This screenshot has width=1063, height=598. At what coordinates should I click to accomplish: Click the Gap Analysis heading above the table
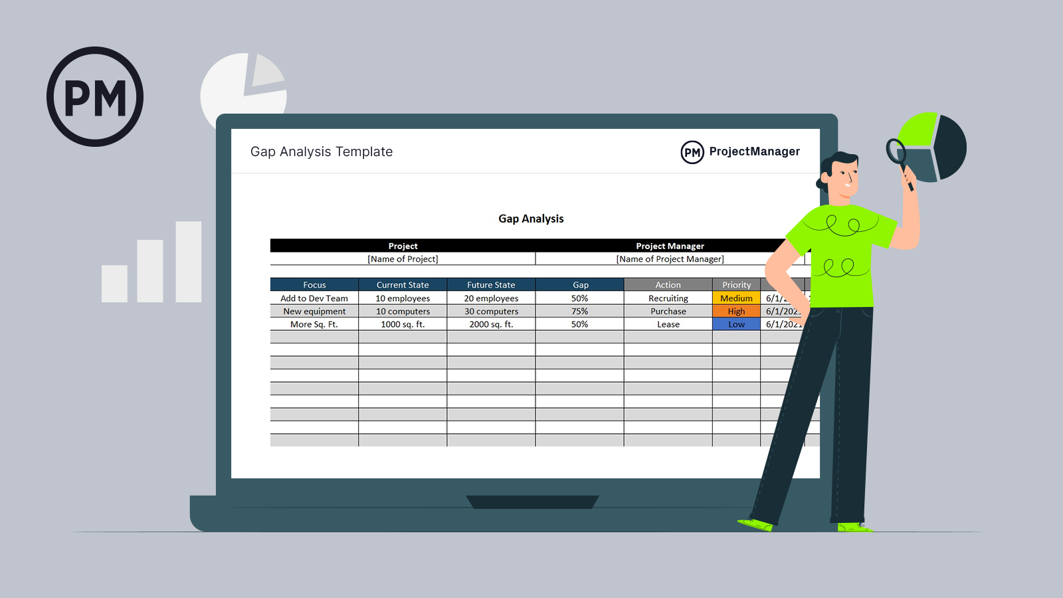pos(531,218)
